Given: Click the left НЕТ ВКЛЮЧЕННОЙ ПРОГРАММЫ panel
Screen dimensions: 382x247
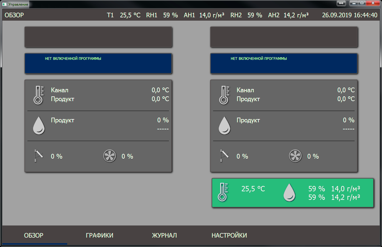Looking at the screenshot, I should (x=98, y=63).
